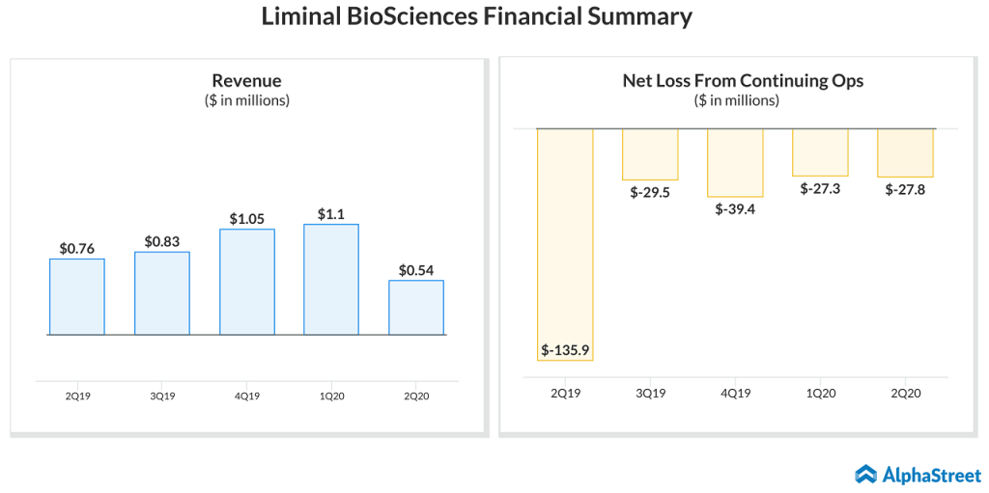Click the $-135.9 data label
The height and width of the screenshot is (493, 989).
click(565, 349)
